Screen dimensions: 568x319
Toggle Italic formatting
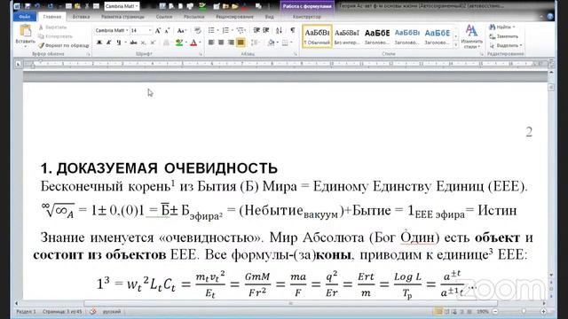pyautogui.click(x=108, y=43)
